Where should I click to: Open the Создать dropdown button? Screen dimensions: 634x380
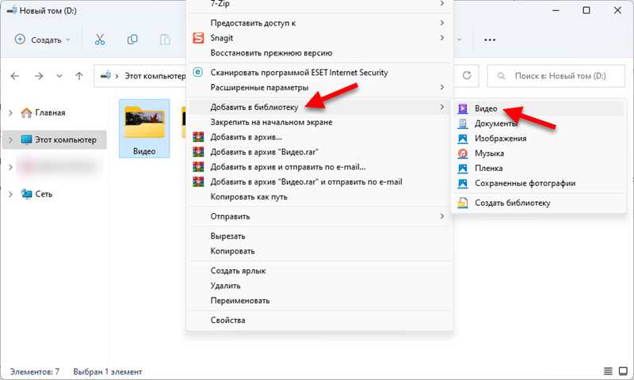[x=43, y=40]
